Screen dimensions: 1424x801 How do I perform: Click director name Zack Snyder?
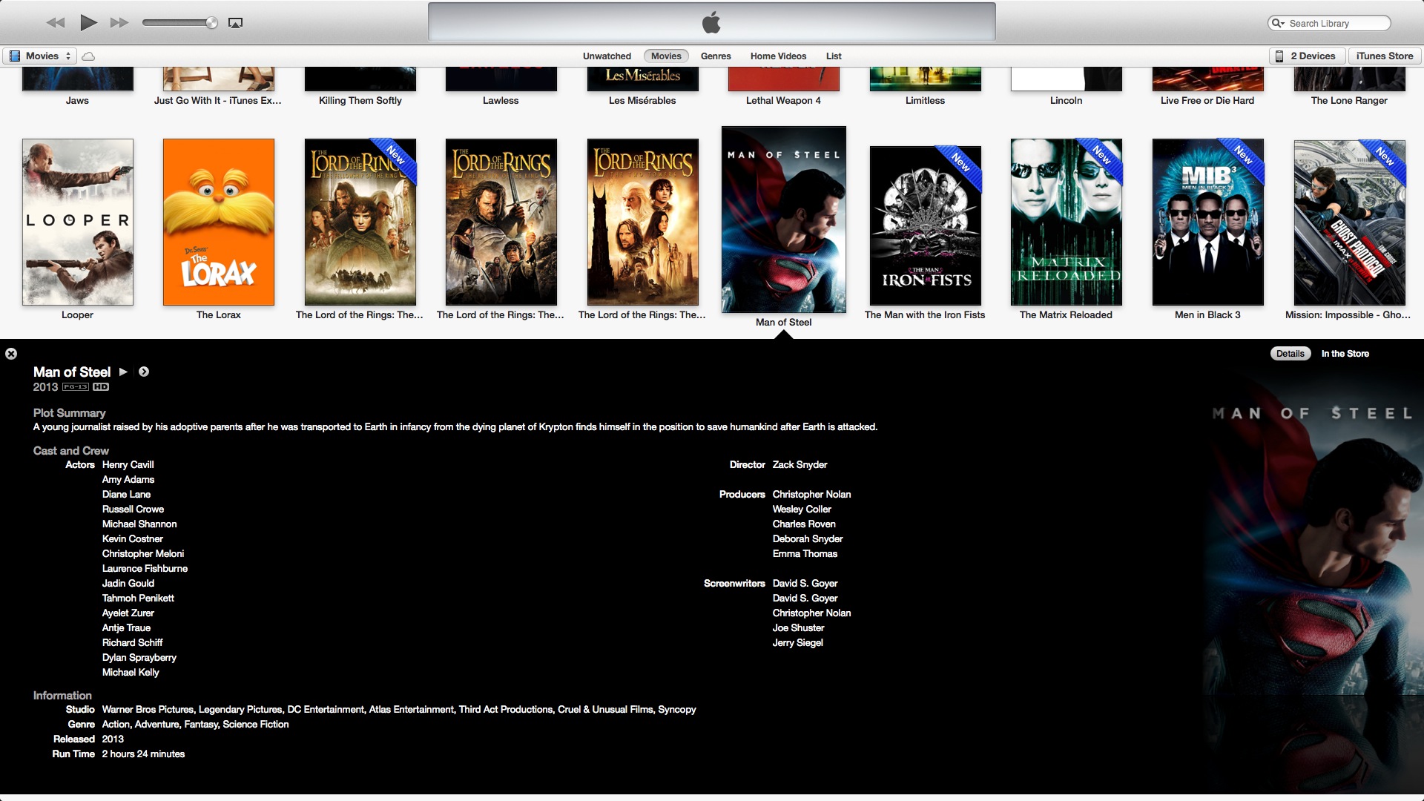[x=800, y=465]
